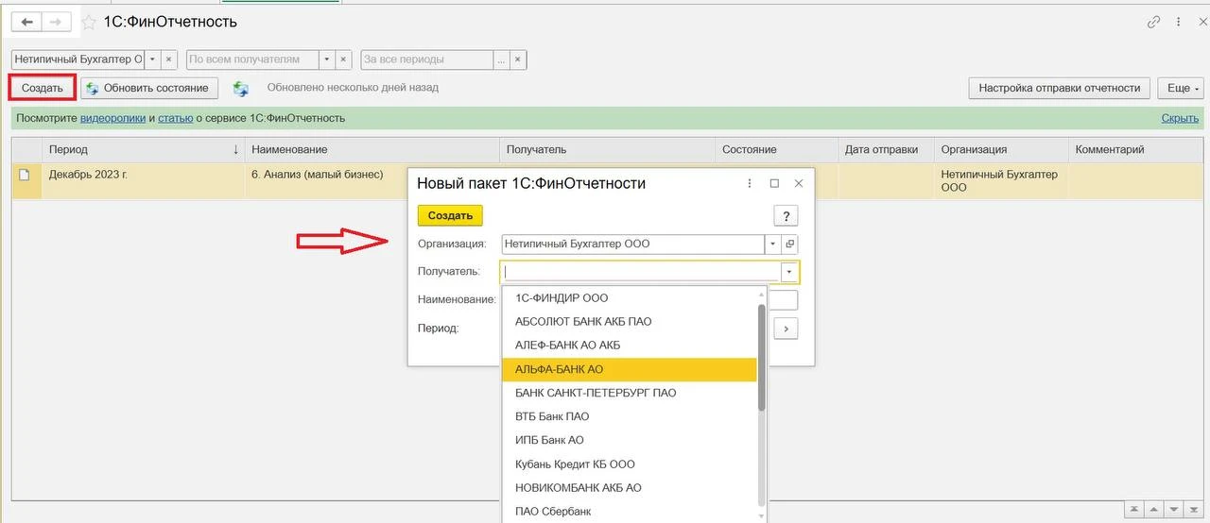1210x523 pixels.
Task: Go forward with the right arrow button
Action: tap(57, 21)
